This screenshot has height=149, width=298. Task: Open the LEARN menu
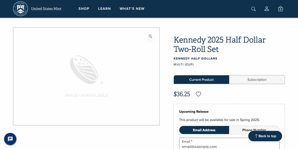click(104, 9)
